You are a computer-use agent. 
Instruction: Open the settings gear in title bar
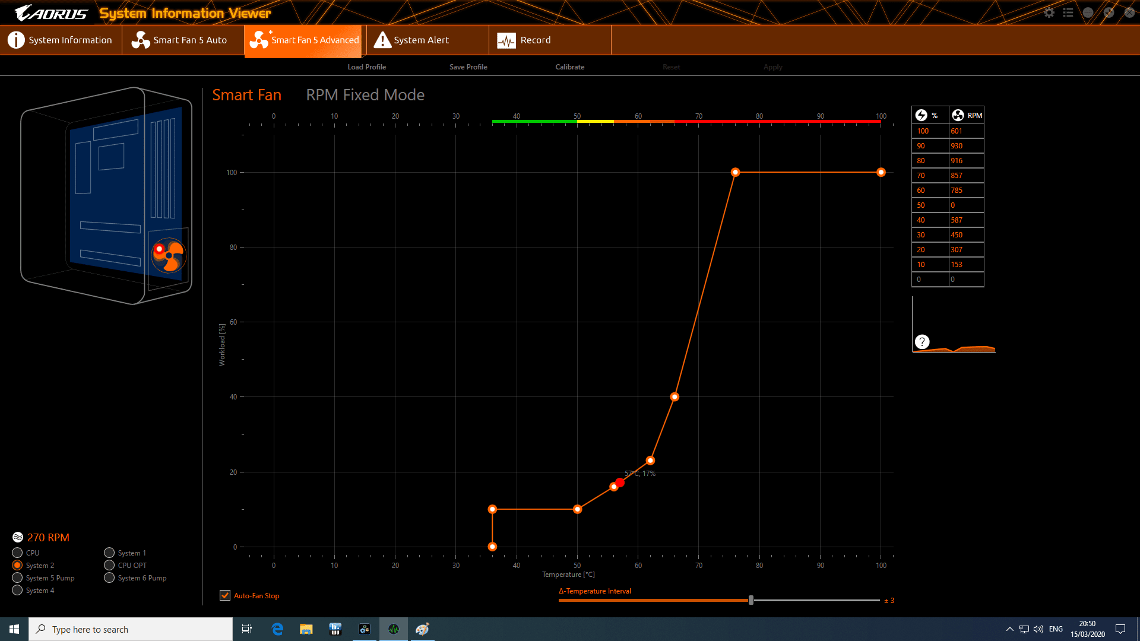tap(1049, 12)
